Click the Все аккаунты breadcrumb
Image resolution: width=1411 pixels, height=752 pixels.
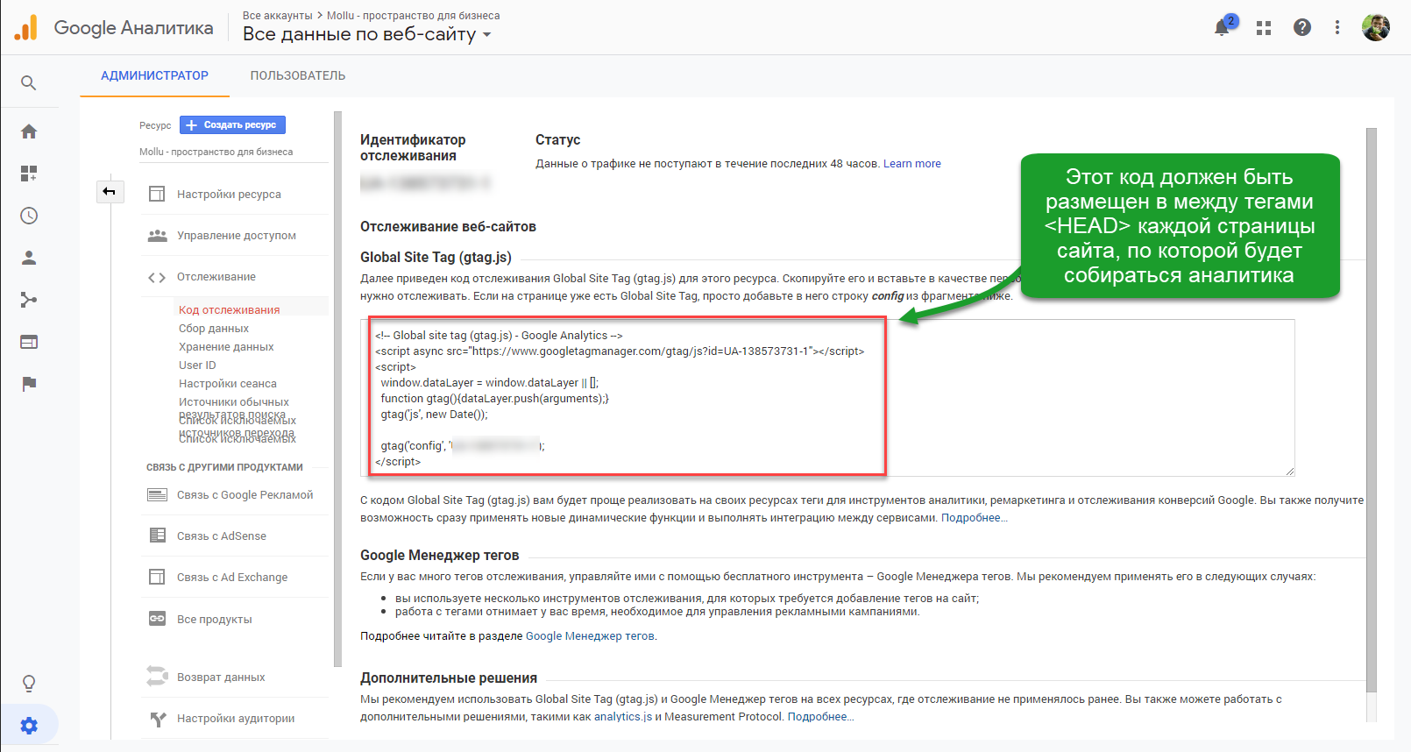pos(277,16)
